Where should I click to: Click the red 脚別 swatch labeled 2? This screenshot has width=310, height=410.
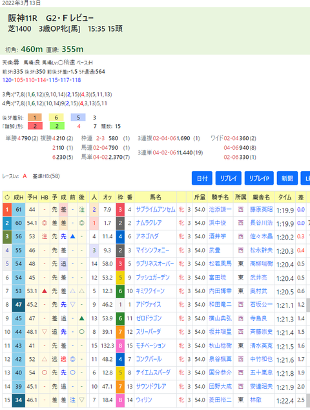pyautogui.click(x=35, y=127)
